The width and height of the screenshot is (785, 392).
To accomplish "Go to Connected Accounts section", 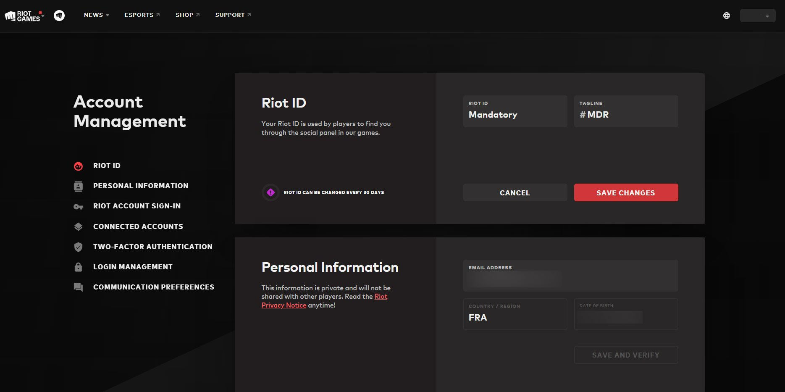I will pyautogui.click(x=138, y=226).
